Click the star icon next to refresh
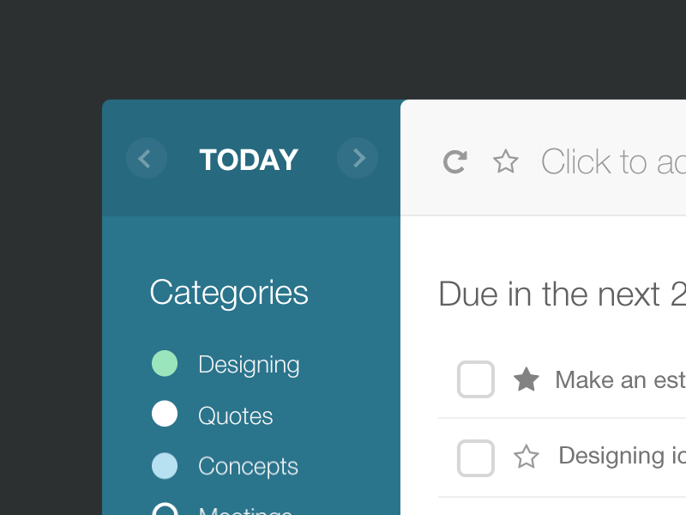 pyautogui.click(x=506, y=161)
